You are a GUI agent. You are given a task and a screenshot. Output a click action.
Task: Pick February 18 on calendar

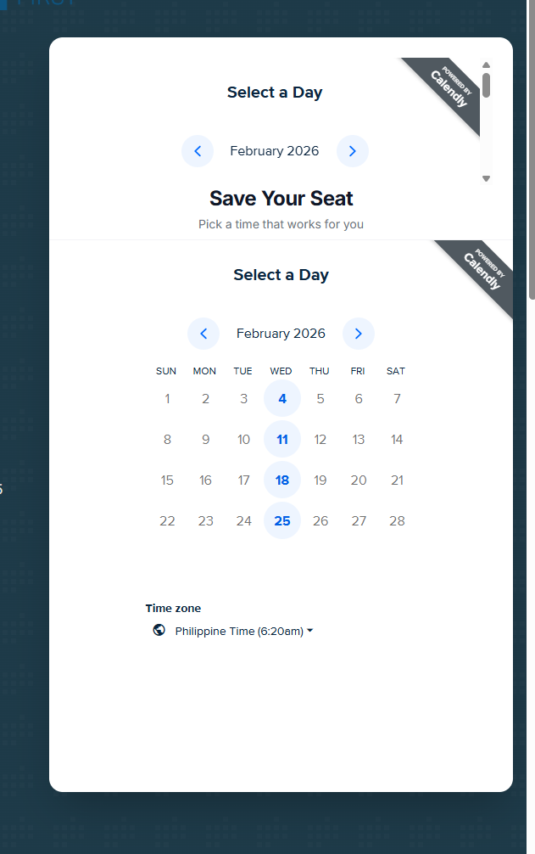pos(282,480)
